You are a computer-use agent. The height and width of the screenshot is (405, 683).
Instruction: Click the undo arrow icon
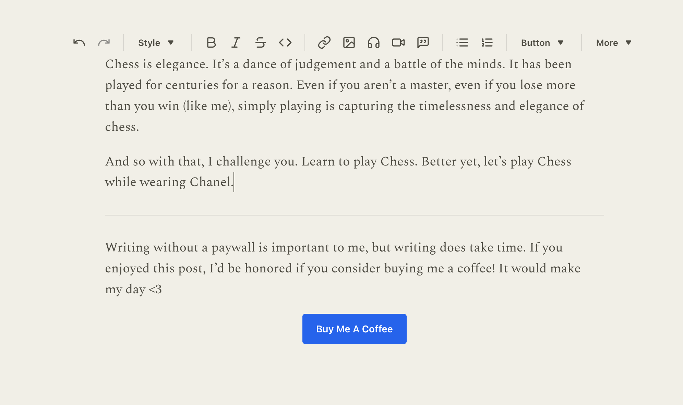[x=79, y=43]
